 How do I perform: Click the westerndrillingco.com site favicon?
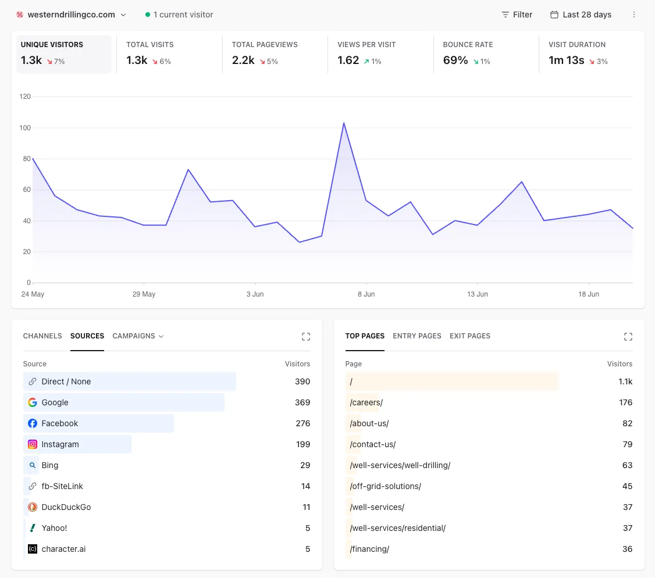pos(20,15)
